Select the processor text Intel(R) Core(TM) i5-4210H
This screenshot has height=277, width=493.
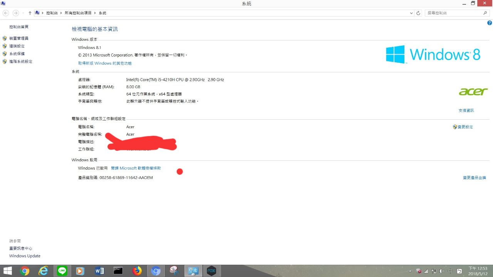(x=175, y=80)
